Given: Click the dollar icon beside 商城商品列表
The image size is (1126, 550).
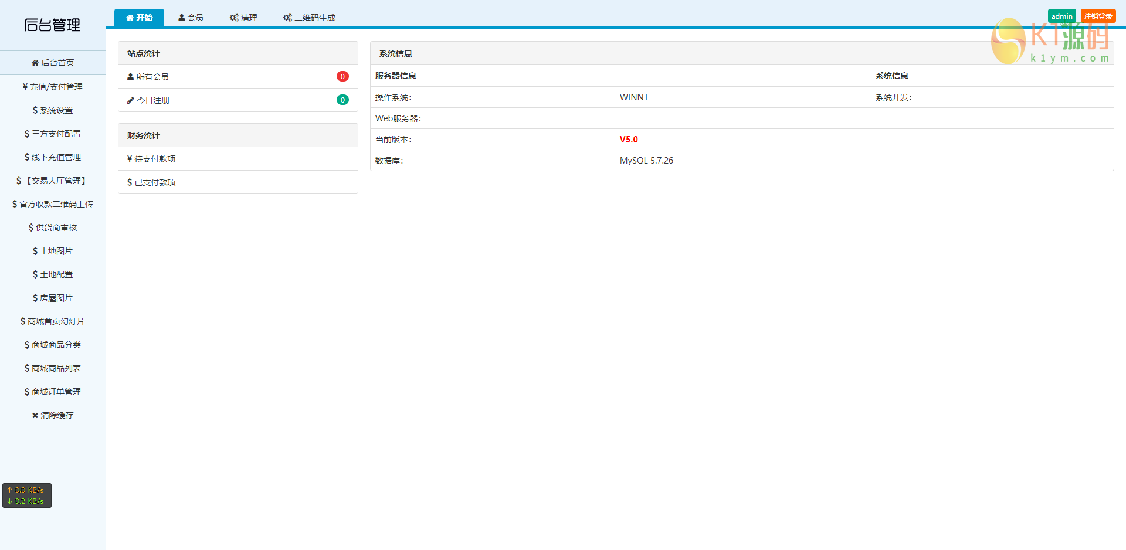Looking at the screenshot, I should [x=27, y=368].
